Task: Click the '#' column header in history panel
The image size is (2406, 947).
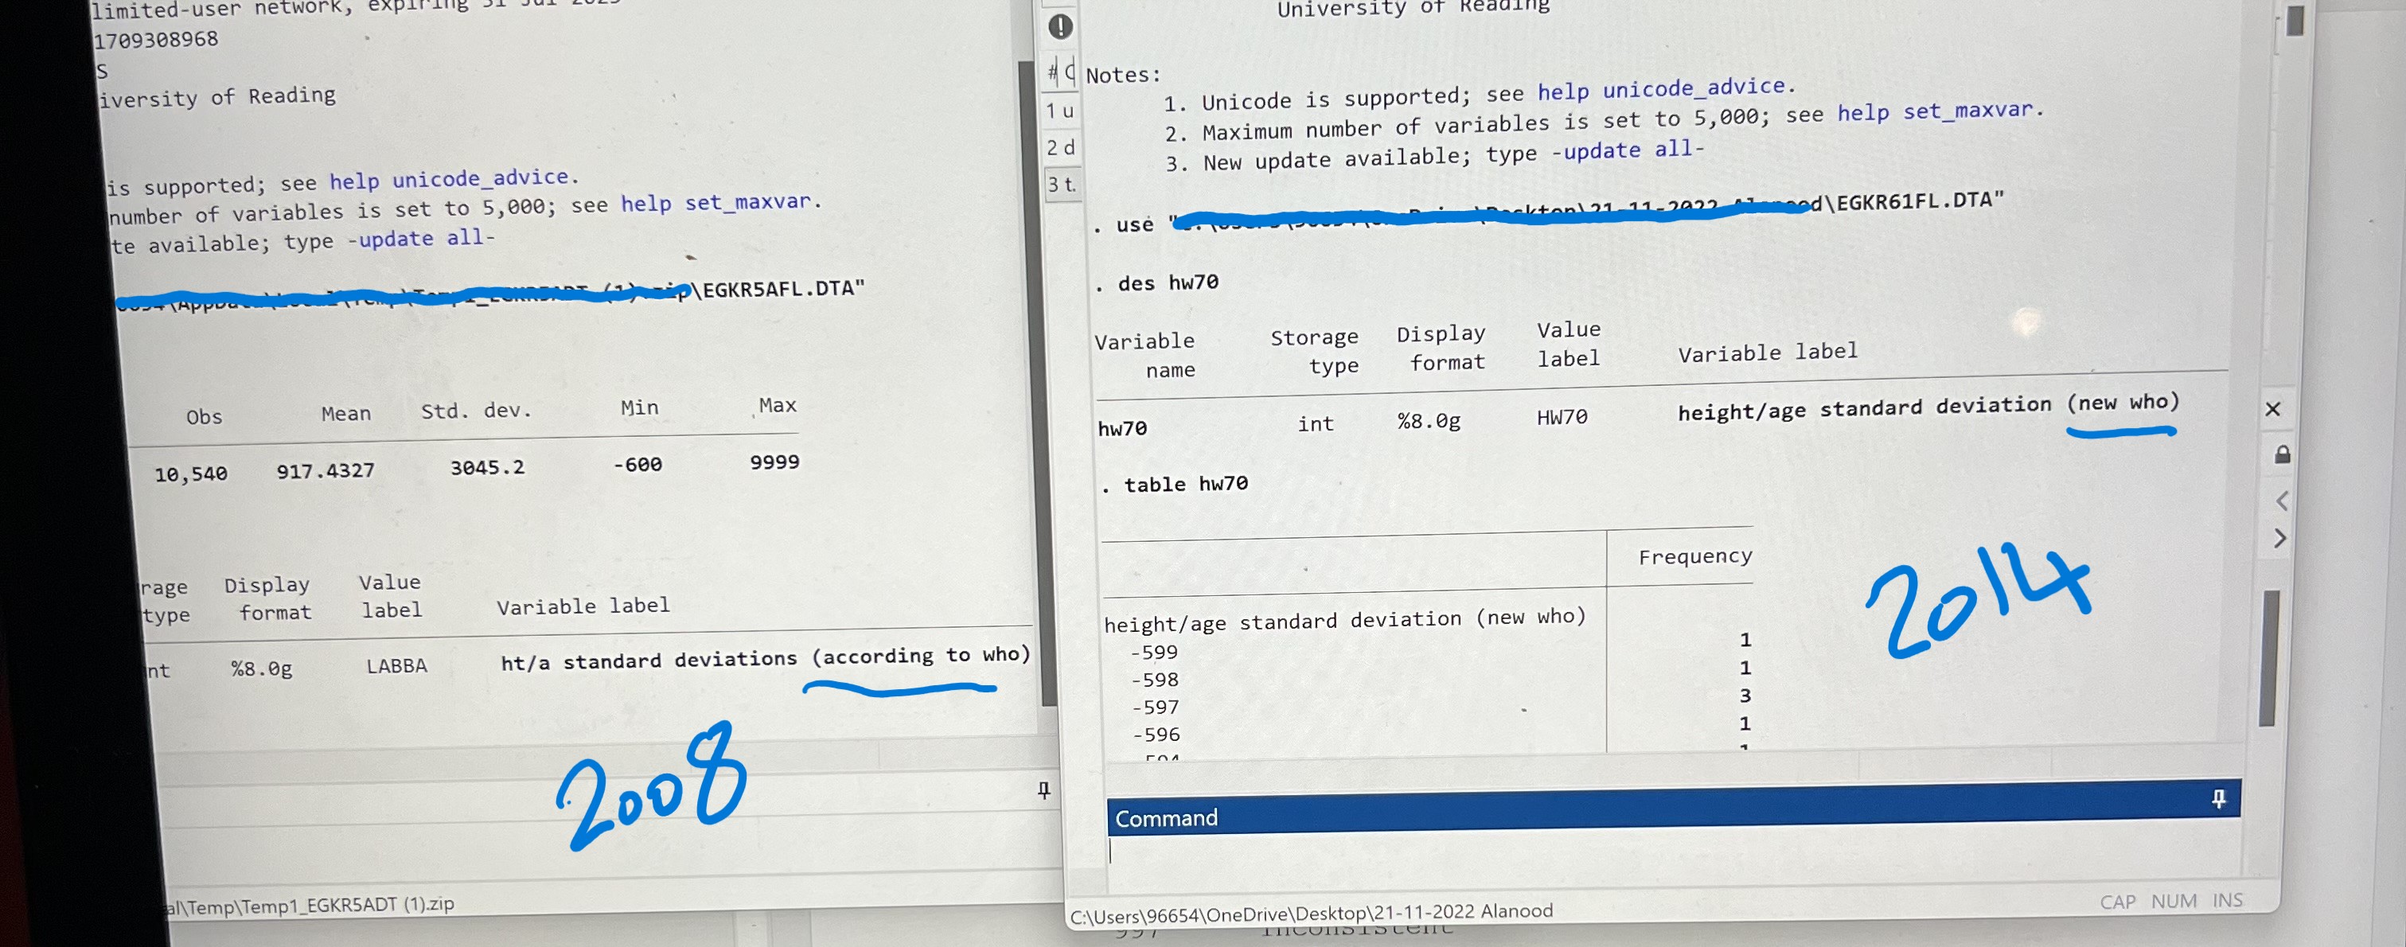Action: (x=1053, y=72)
